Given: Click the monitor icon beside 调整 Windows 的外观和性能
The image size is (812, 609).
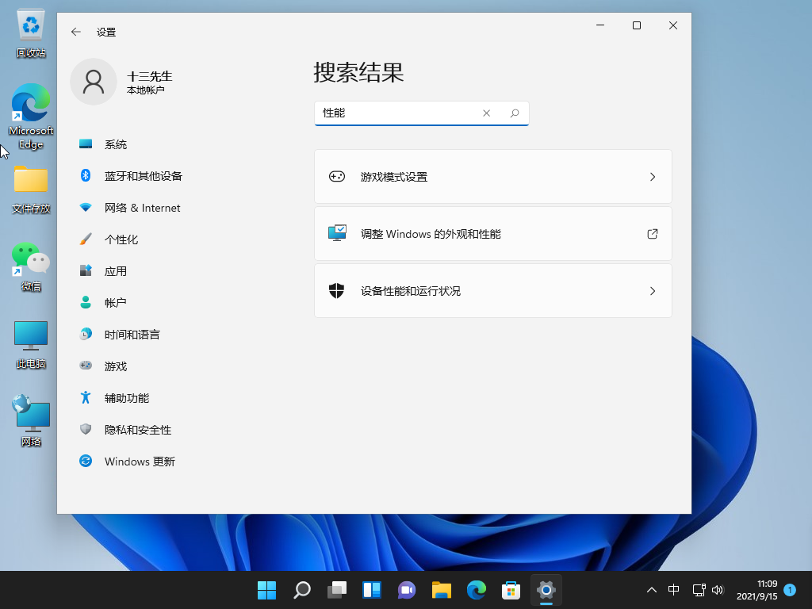Looking at the screenshot, I should [337, 233].
